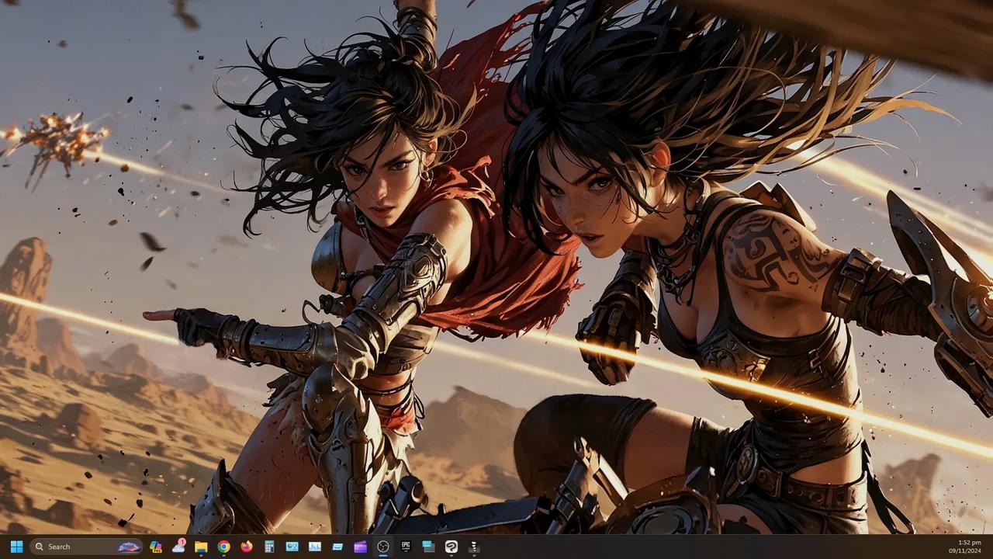The image size is (993, 559).
Task: Open the Windows Start menu
Action: coord(16,547)
